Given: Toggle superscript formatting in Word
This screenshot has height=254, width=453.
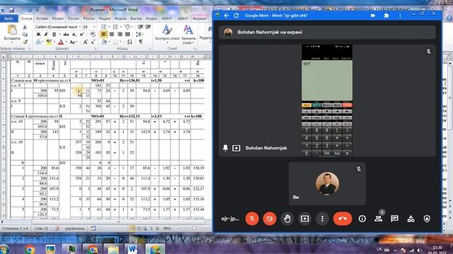Looking at the screenshot, I should (82, 35).
